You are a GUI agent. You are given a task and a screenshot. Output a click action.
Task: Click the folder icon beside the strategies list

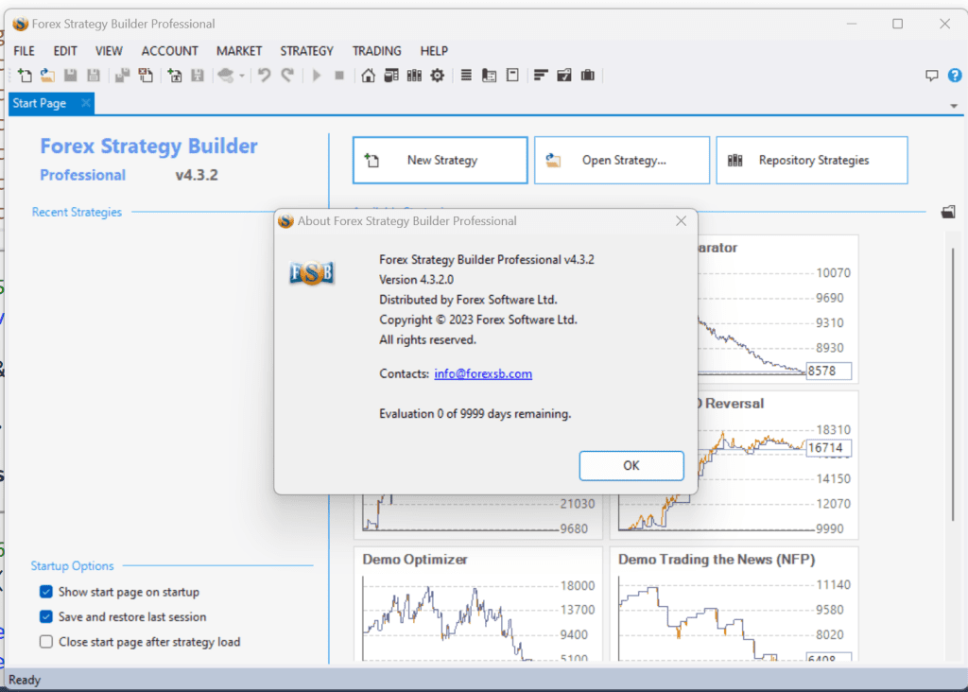948,213
